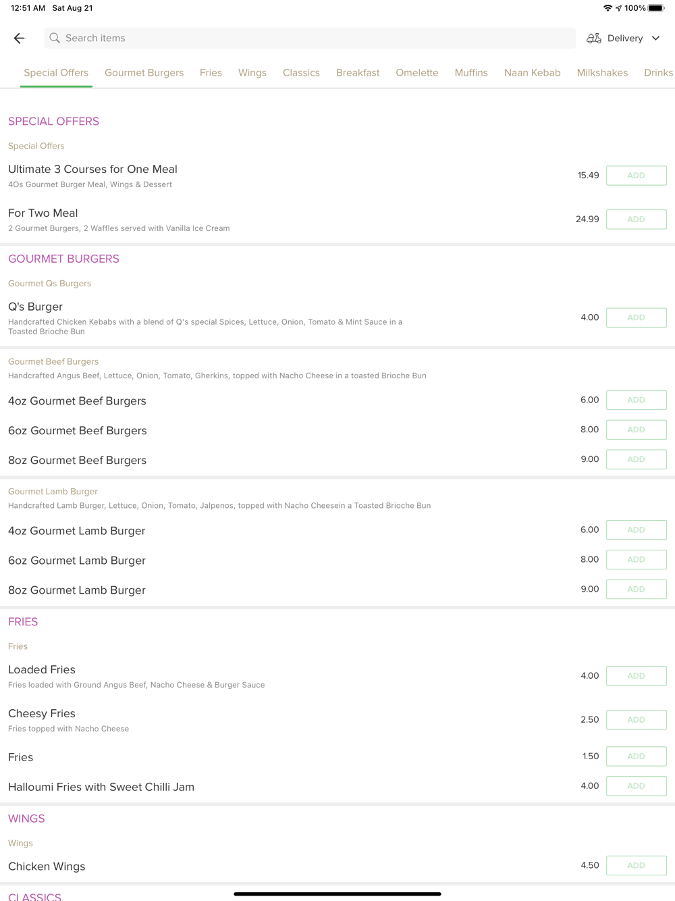The height and width of the screenshot is (901, 675).
Task: Switch to the Gourmet Burgers tab
Action: click(144, 73)
